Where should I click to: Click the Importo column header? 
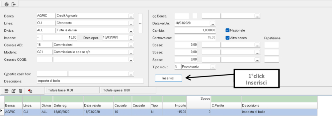pyautogui.click(x=175, y=105)
